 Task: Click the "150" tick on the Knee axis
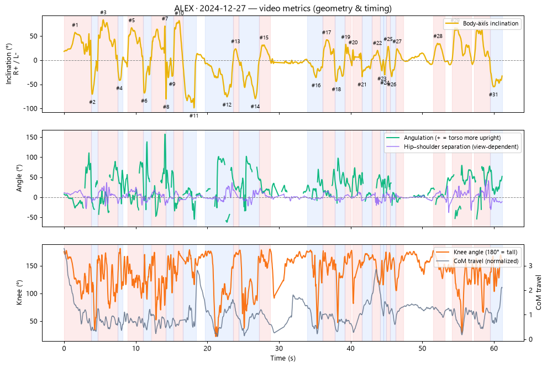32,266
